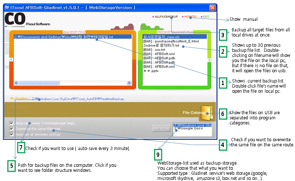Select Z:\Google Docs storage entry
Image resolution: width=295 pixels, height=181 pixels.
tap(189, 129)
